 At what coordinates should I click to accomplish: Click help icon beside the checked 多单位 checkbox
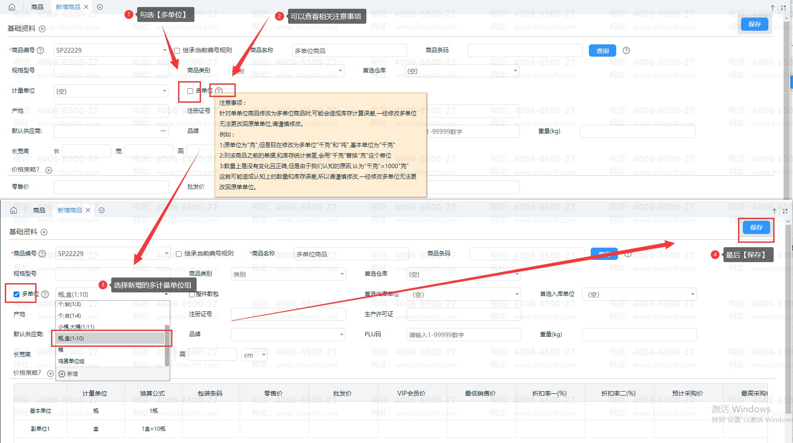pyautogui.click(x=45, y=294)
